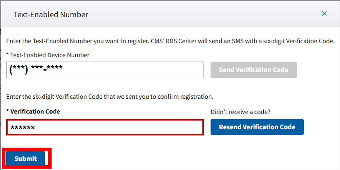Image resolution: width=340 pixels, height=170 pixels.
Task: Click the Text-Enabled Device Number input field
Action: point(105,70)
